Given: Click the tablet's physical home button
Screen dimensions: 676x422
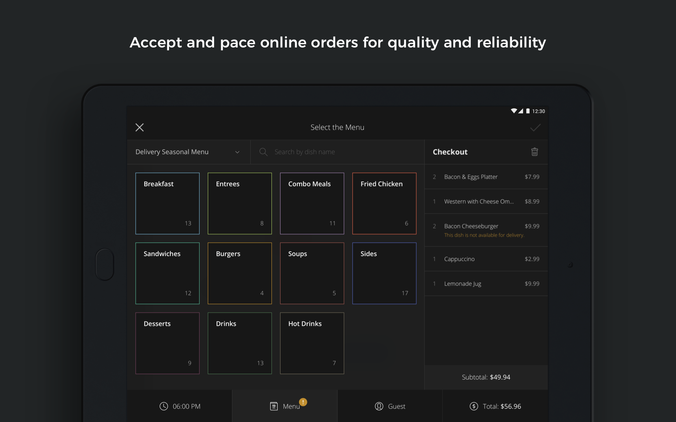Looking at the screenshot, I should [105, 264].
